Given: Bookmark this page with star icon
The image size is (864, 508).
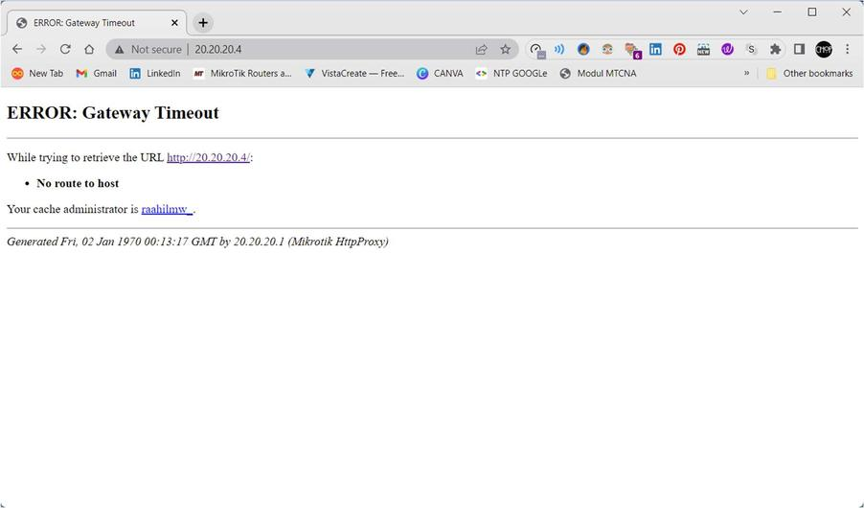Looking at the screenshot, I should coord(505,49).
